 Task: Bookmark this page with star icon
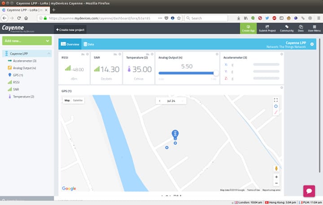click(179, 18)
